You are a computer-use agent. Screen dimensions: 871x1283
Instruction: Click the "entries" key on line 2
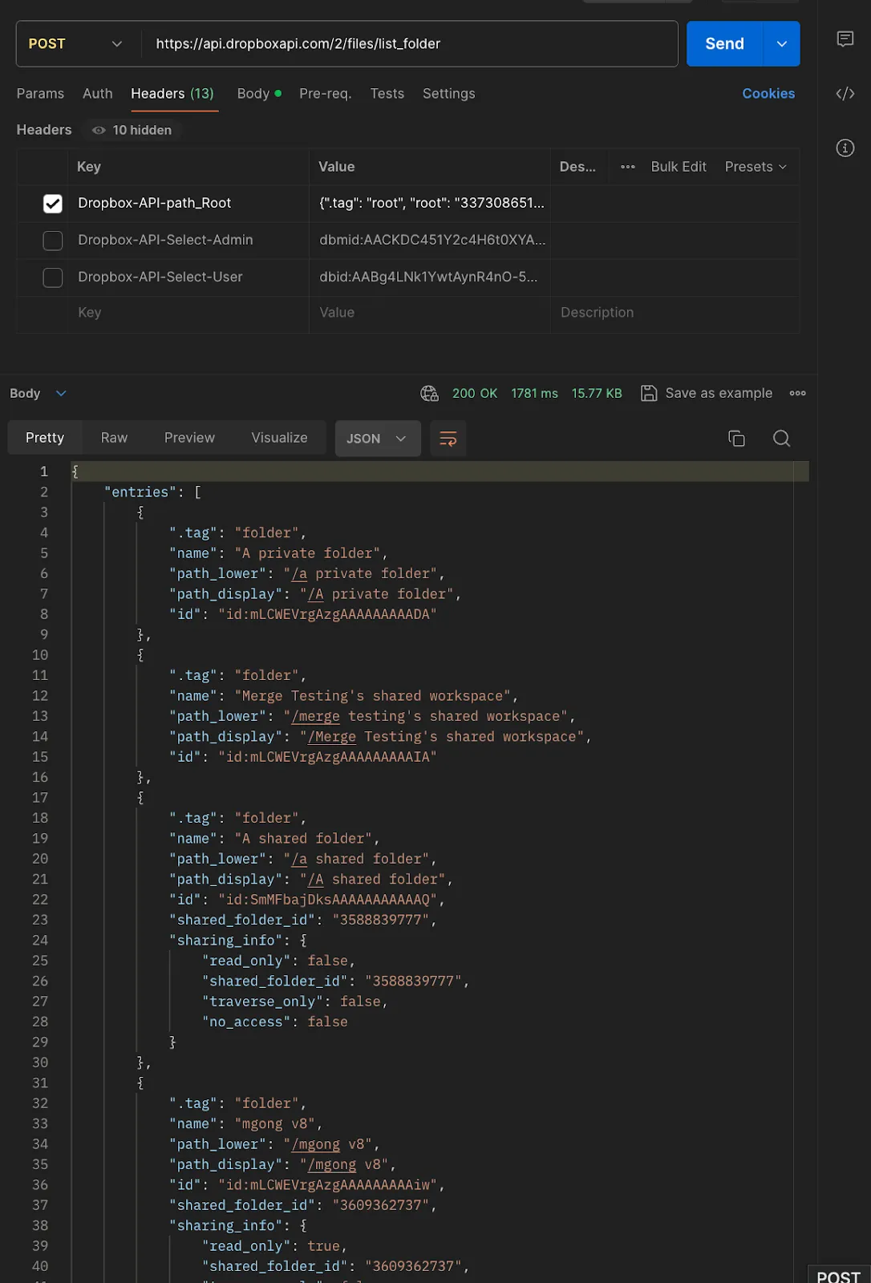[140, 492]
